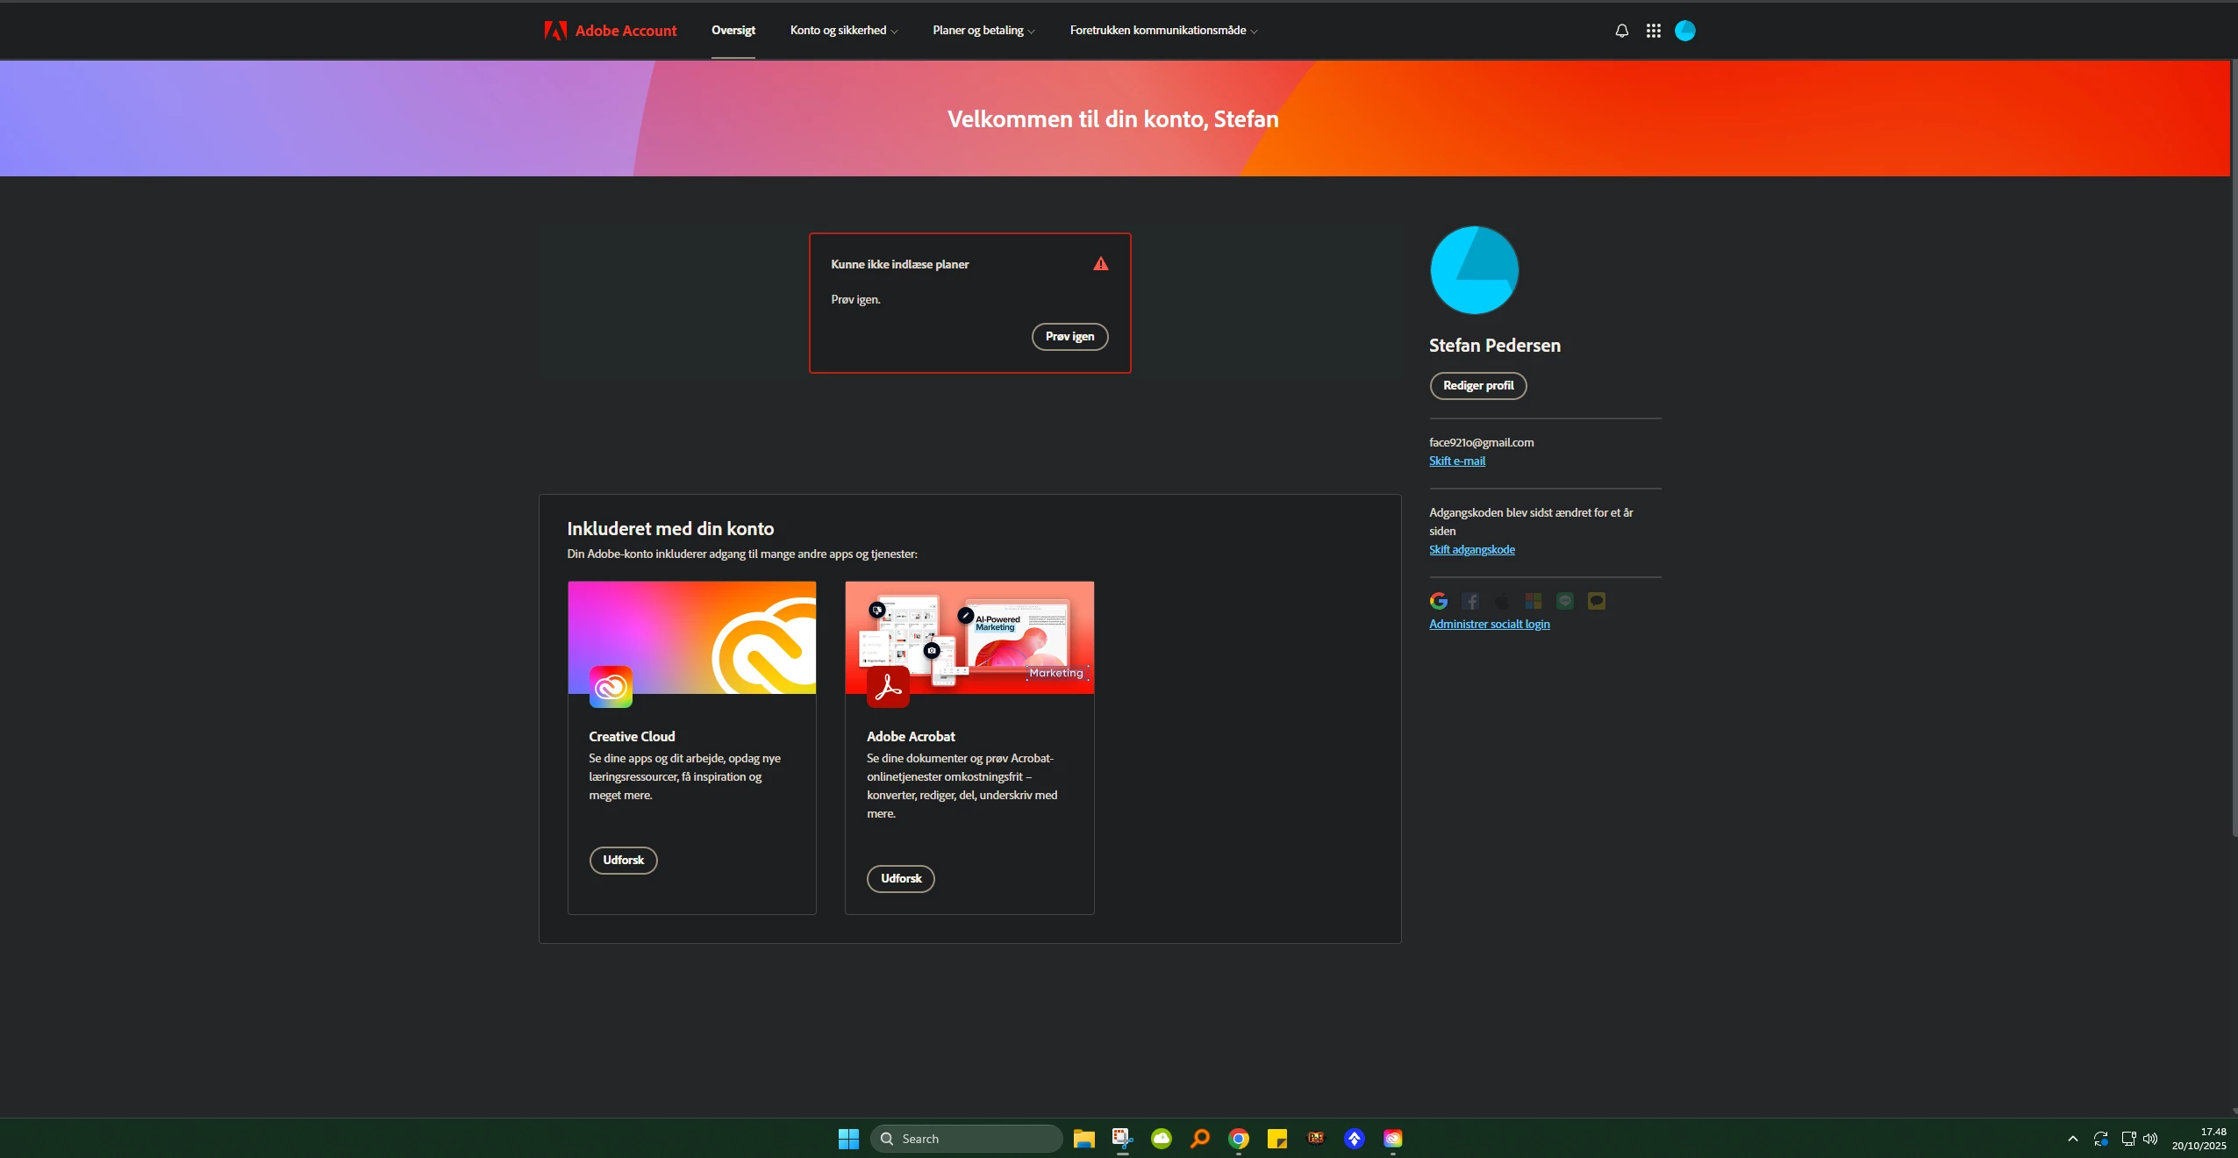The width and height of the screenshot is (2238, 1158).
Task: Click Udforsk under Adobe Acrobat
Action: 900,879
